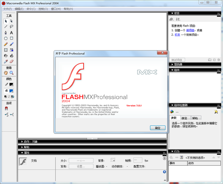Enable the Snap to Objects magnet option

6,108
